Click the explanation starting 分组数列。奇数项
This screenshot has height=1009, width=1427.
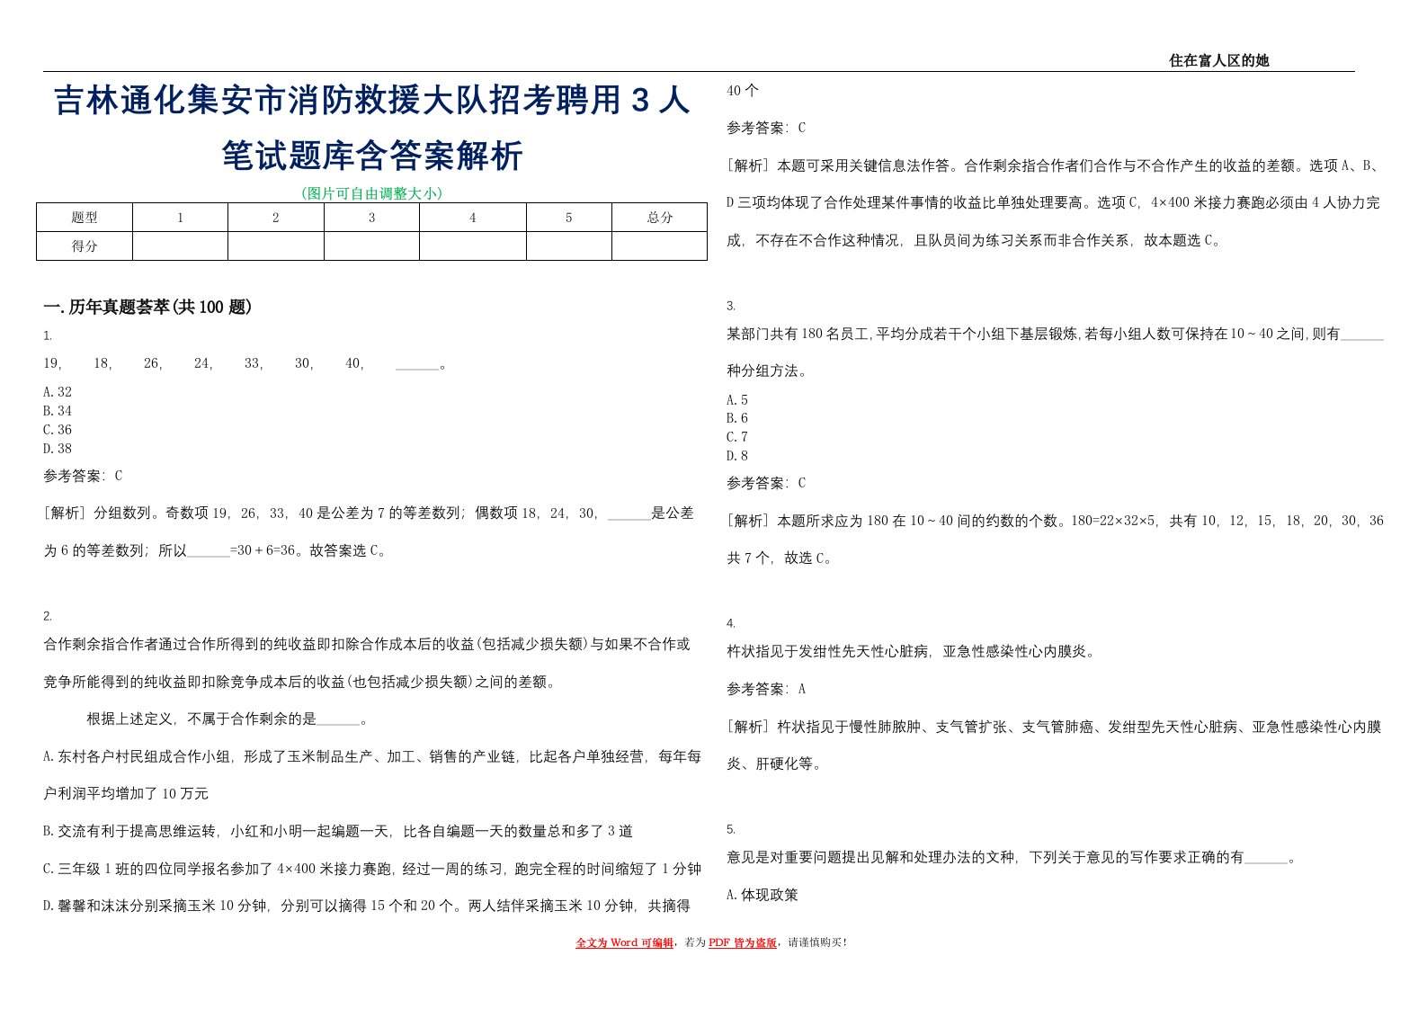tap(369, 531)
